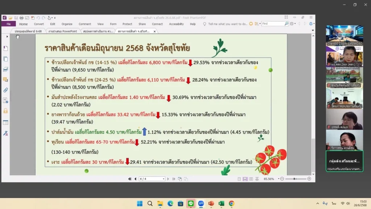Open the Convert ribbon tab
Viewport: 371px width, 209px height.
39,24
